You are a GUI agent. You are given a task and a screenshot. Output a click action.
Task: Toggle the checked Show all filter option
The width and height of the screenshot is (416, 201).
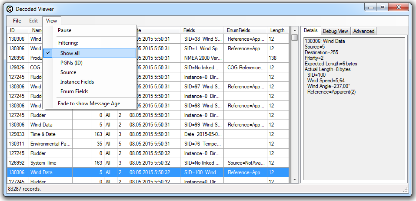[70, 53]
